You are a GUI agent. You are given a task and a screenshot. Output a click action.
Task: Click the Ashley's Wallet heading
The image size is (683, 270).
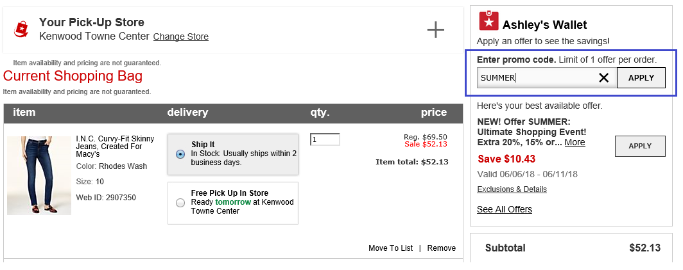[544, 25]
